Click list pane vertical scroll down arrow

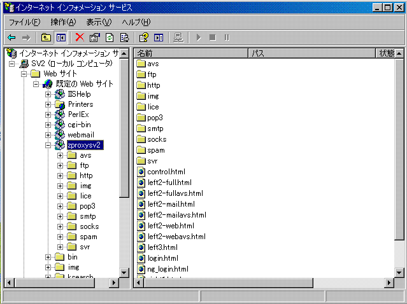click(399, 273)
